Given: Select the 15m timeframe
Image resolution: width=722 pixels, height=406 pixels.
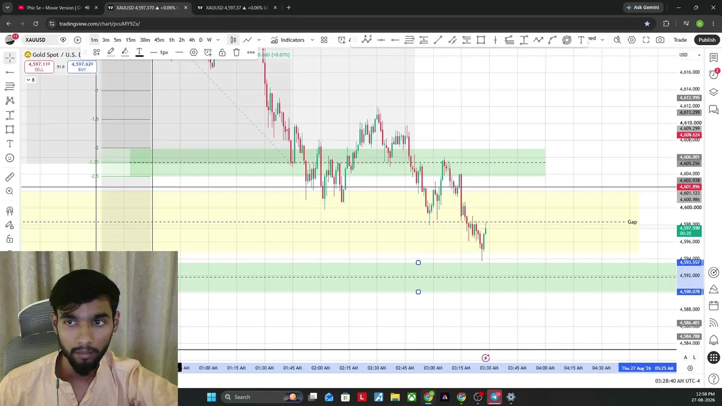Looking at the screenshot, I should pyautogui.click(x=130, y=40).
